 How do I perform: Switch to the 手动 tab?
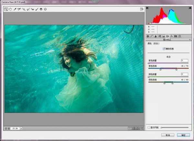(156, 43)
